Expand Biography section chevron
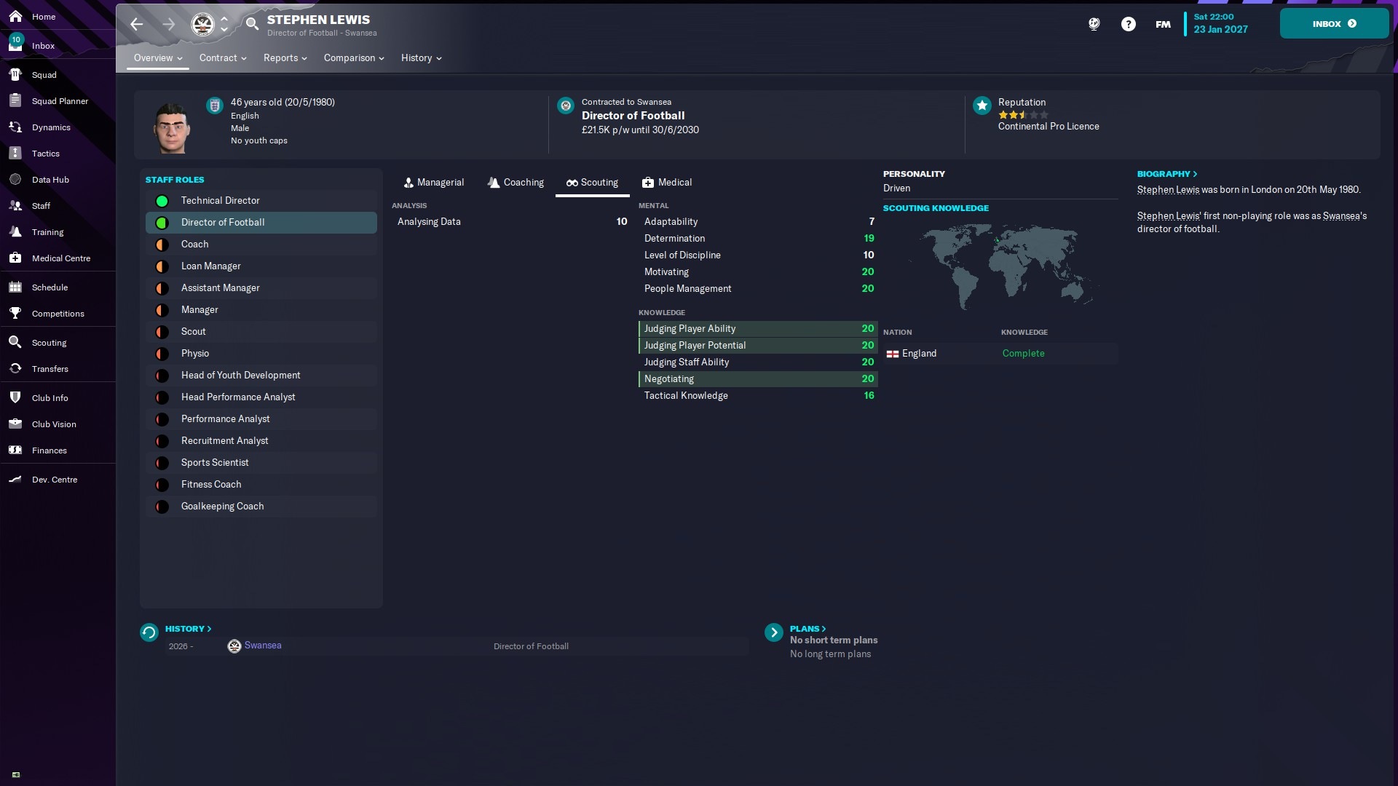 (1195, 174)
